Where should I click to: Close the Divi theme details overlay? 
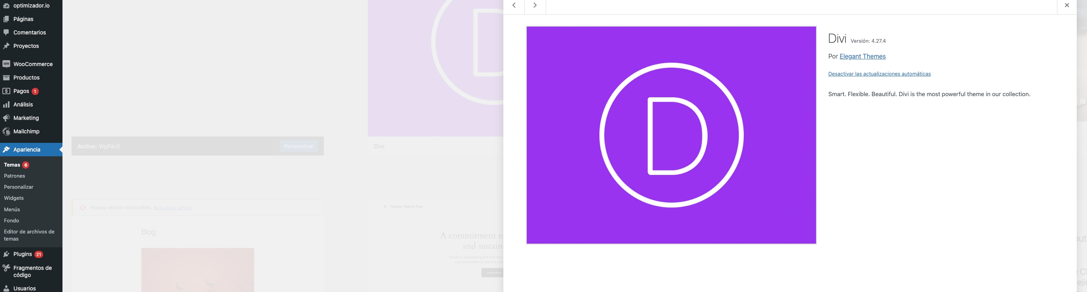click(x=1067, y=6)
